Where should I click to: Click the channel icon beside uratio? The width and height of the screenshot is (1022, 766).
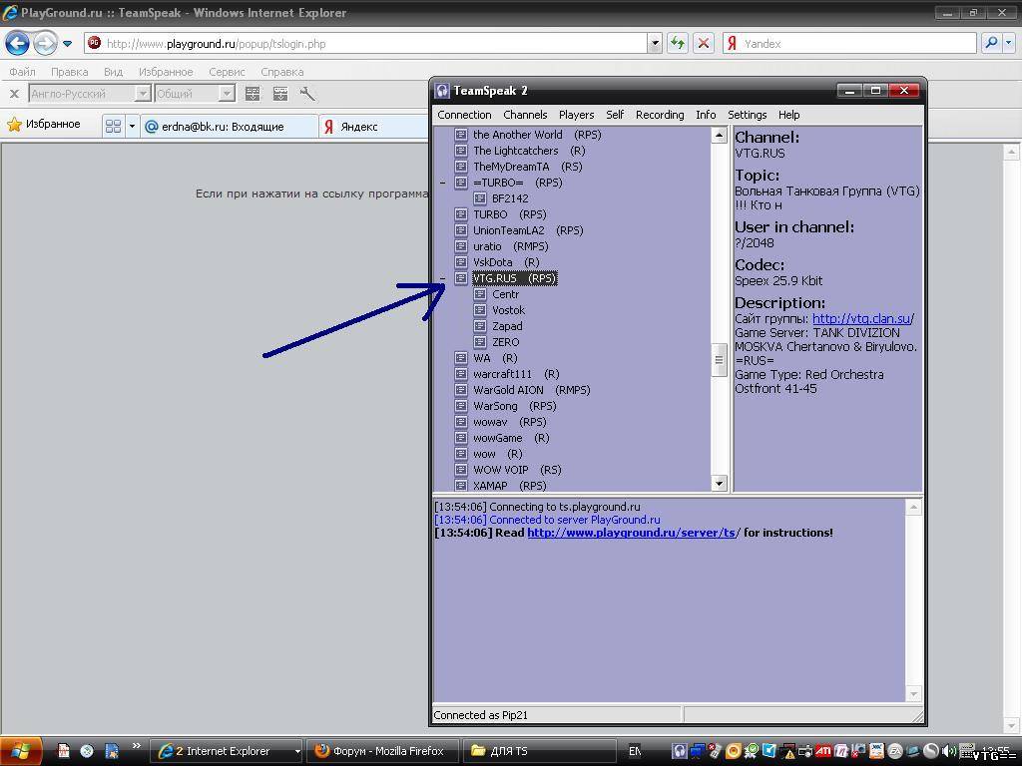[461, 246]
